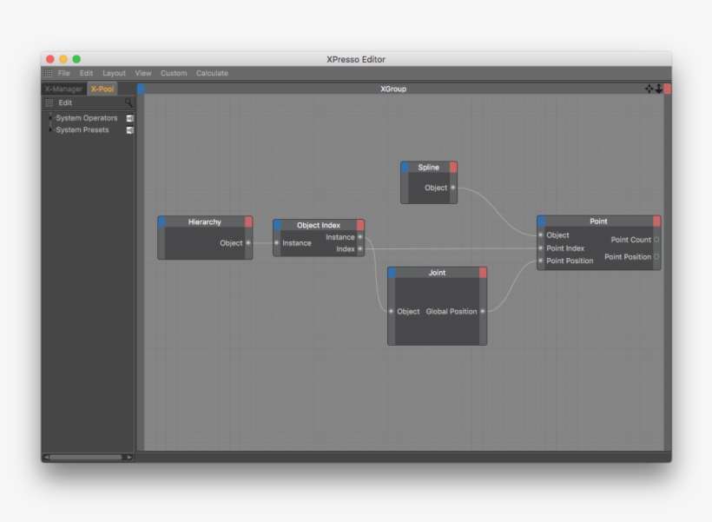Click Object Index Index output port
The width and height of the screenshot is (712, 522).
360,249
